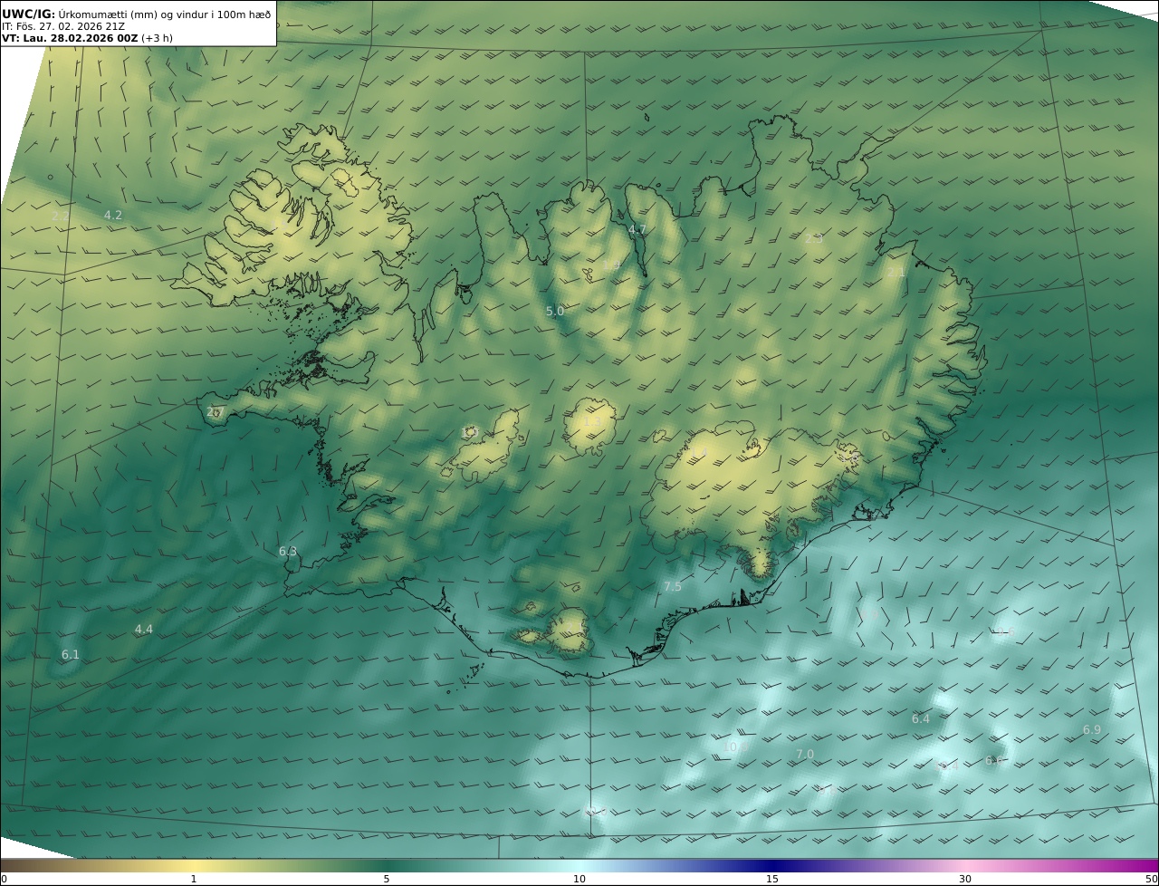The image size is (1159, 886).
Task: Click the title "Úrkomumætti (mm) og vindur í 100m hæð"
Action: tap(164, 14)
